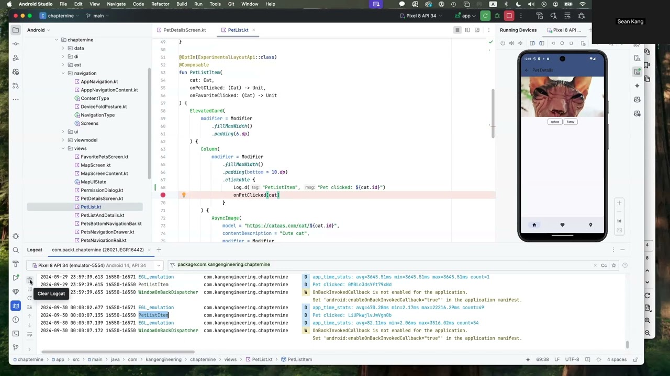670x376 pixels.
Task: Click the green Rerun app button
Action: click(486, 16)
